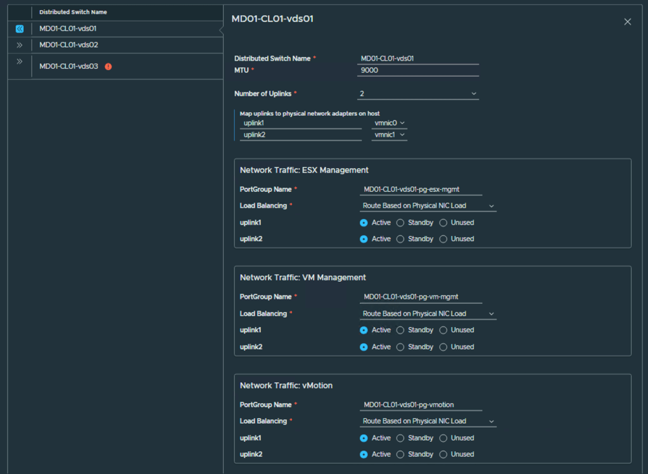Open Load Balancing dropdown under VM Management
Image resolution: width=648 pixels, height=474 pixels.
pyautogui.click(x=428, y=313)
